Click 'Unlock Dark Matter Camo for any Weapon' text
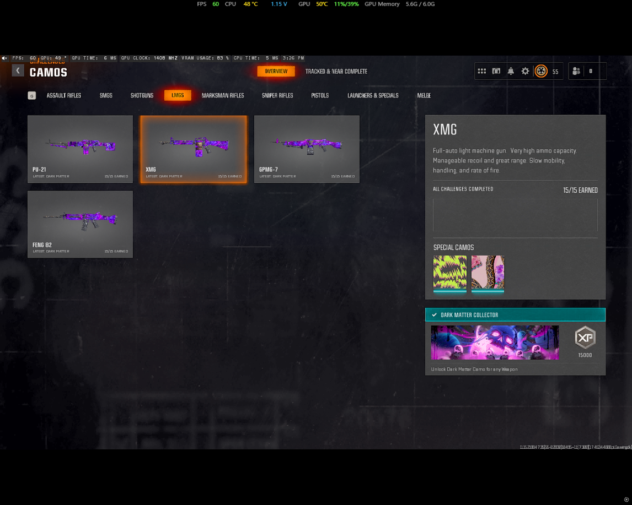Screen dimensions: 632x505 tap(474, 369)
